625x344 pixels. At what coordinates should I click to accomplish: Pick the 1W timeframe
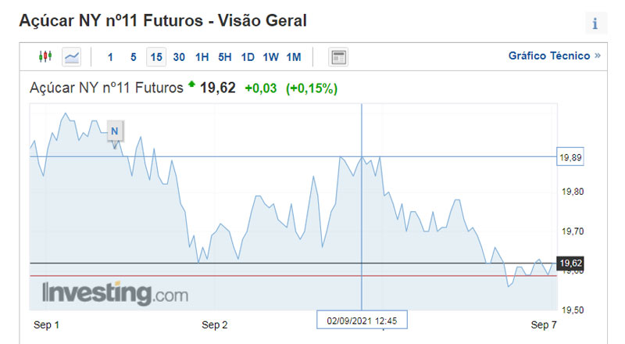pos(270,57)
